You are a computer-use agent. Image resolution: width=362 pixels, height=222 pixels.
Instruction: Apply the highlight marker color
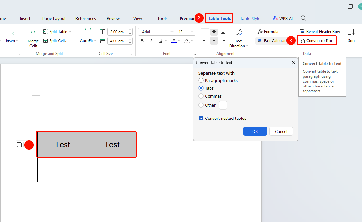click(x=187, y=41)
